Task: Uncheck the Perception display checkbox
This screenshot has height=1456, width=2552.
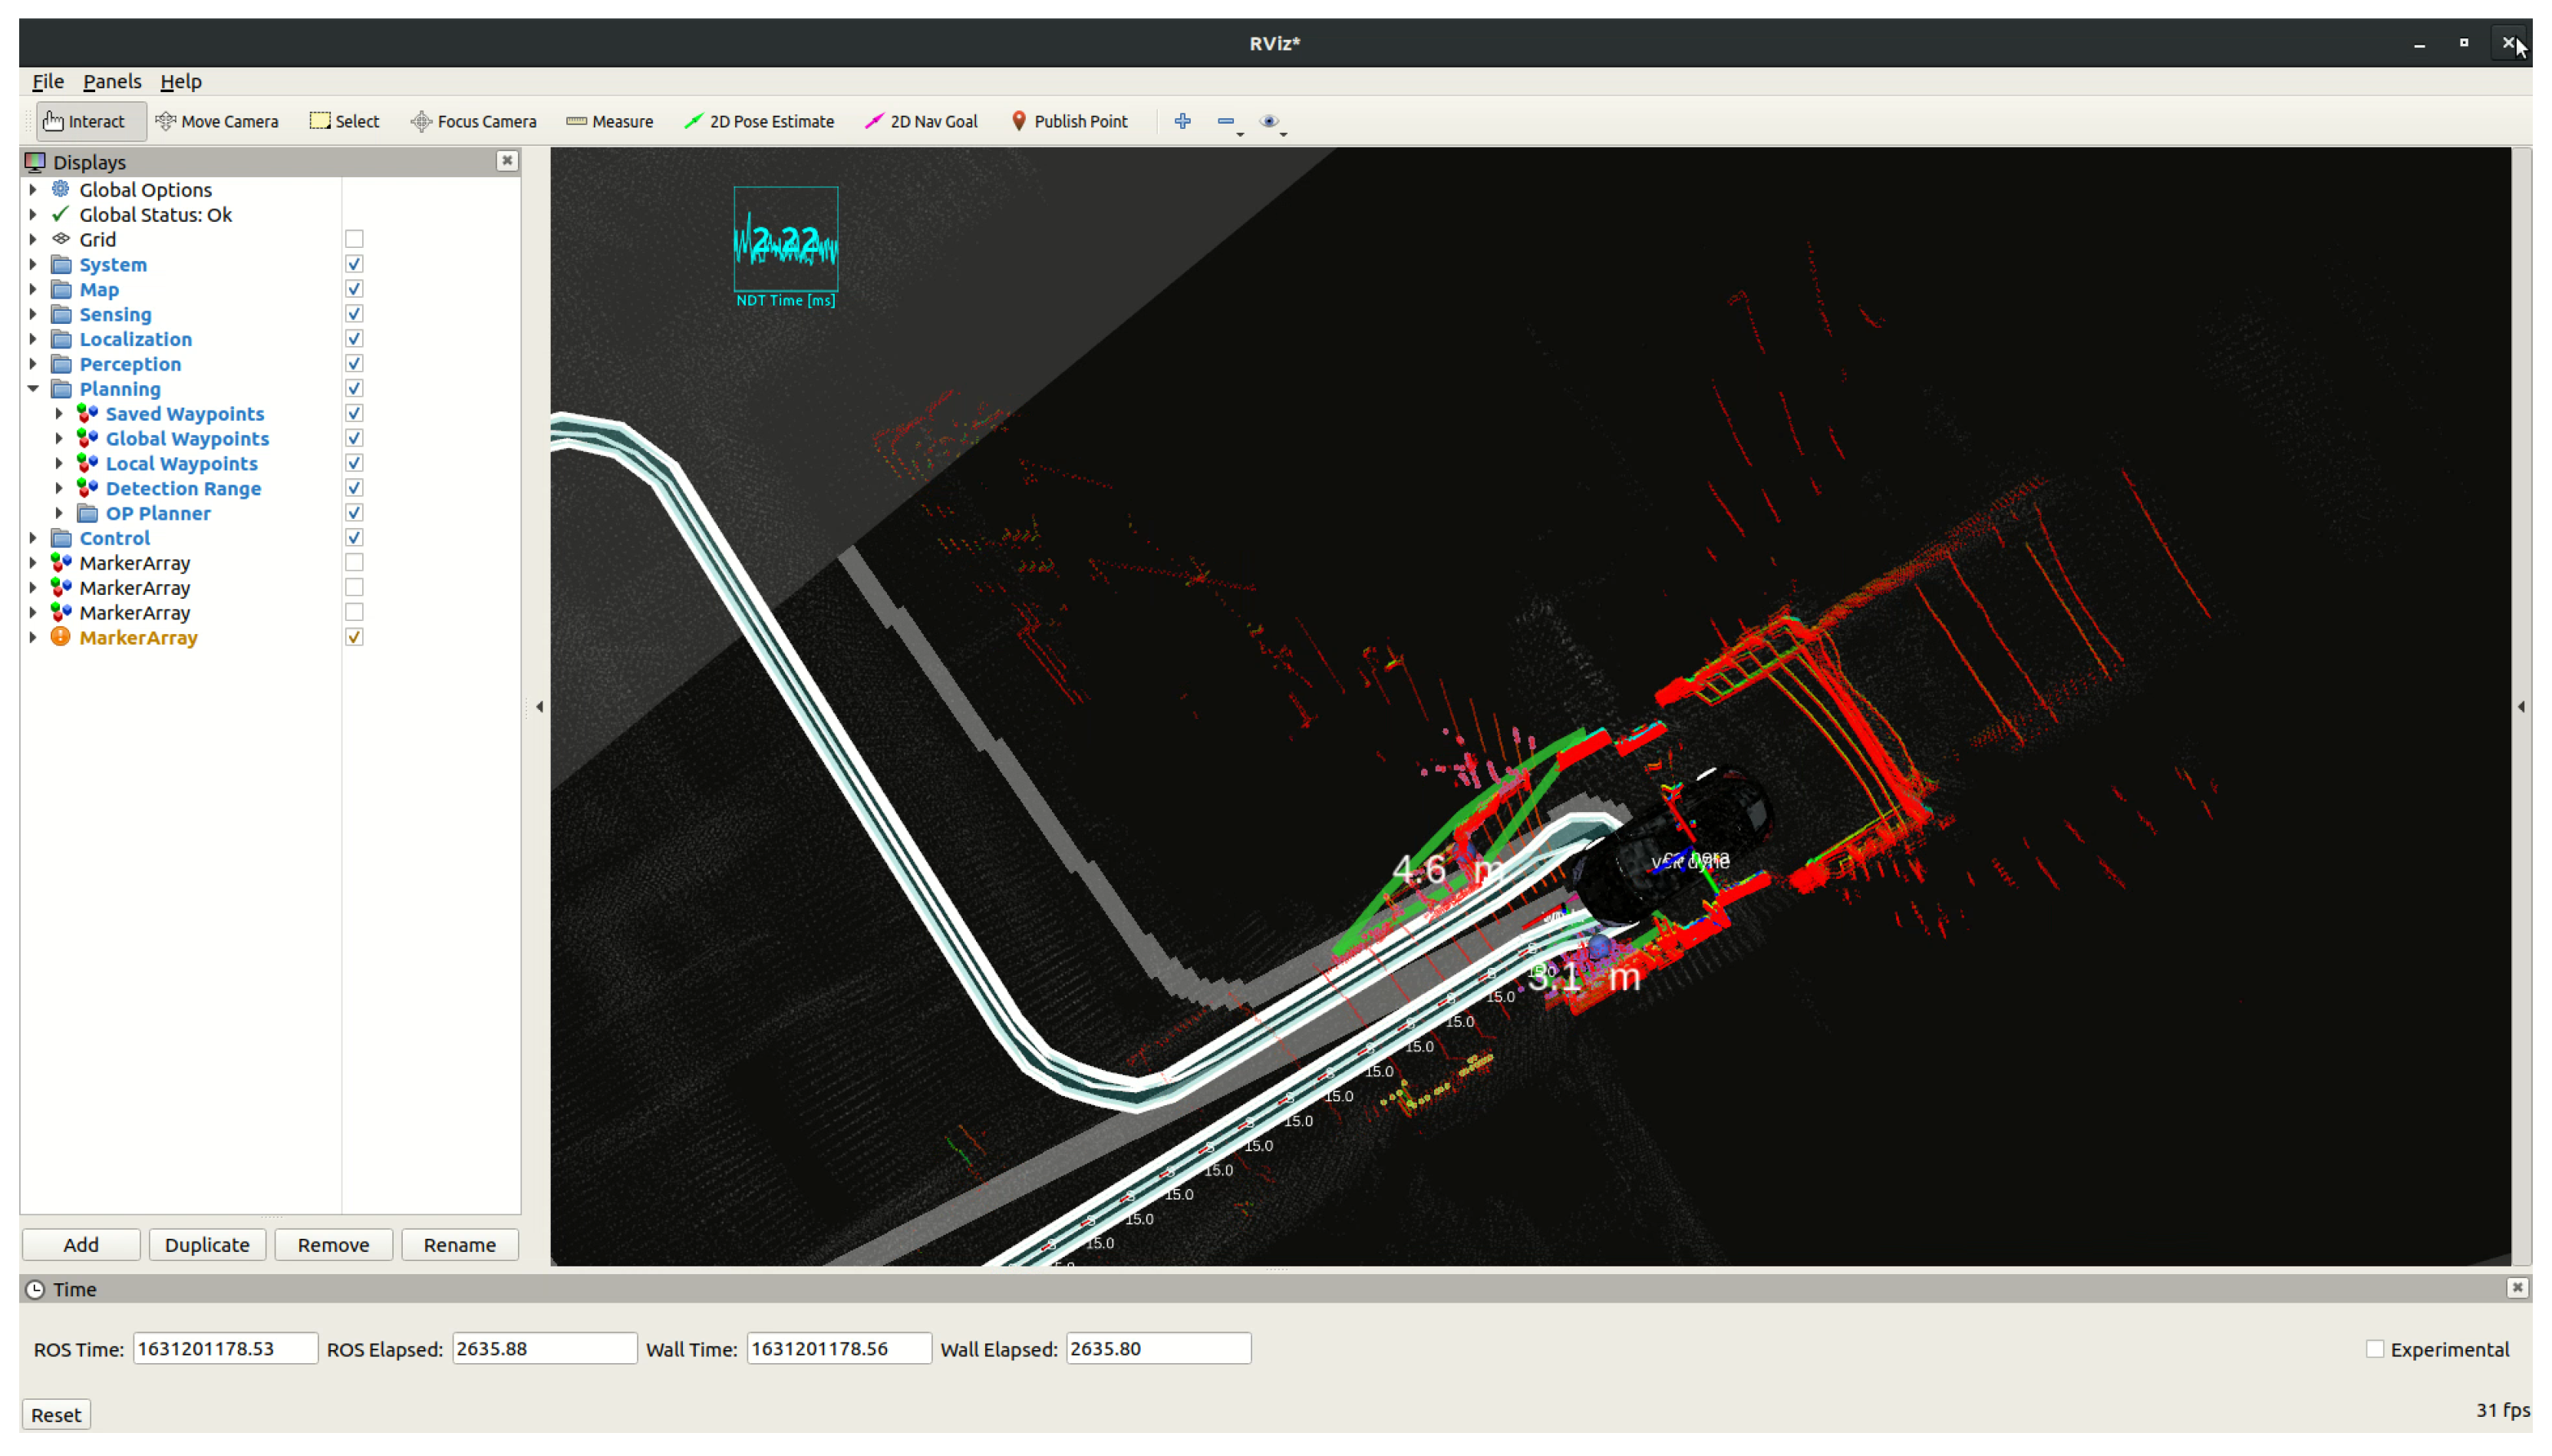Action: coord(354,364)
